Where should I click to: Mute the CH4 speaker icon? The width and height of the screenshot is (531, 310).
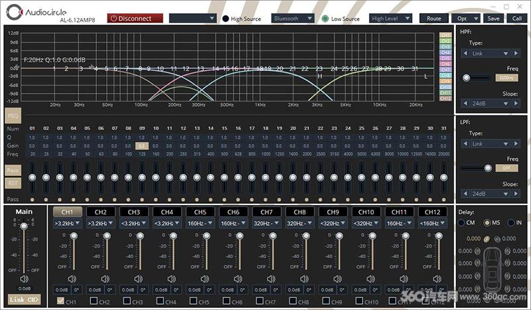tap(171, 279)
